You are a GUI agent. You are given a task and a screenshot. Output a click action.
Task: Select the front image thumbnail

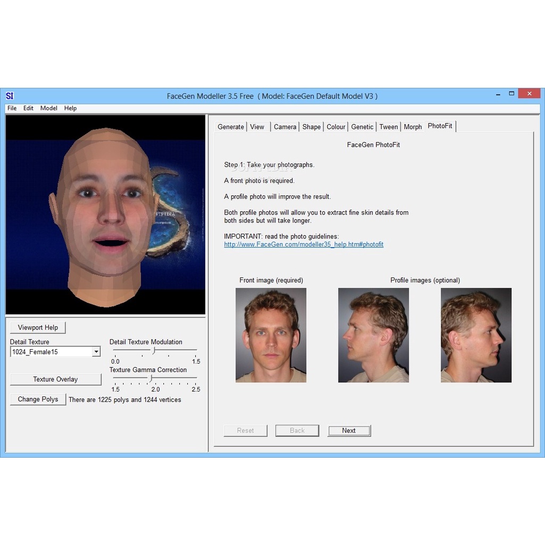271,335
